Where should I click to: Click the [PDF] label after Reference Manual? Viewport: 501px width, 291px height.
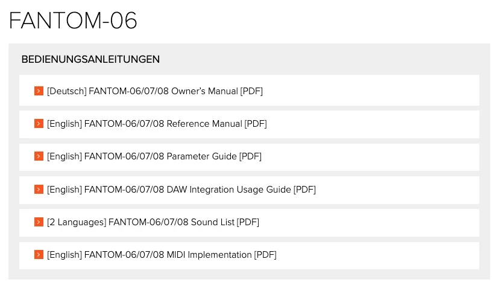click(x=256, y=124)
